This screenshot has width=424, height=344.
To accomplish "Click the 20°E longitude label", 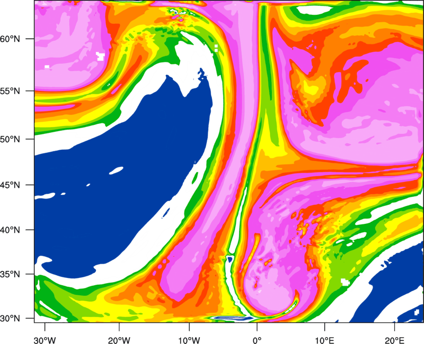I will tap(394, 340).
